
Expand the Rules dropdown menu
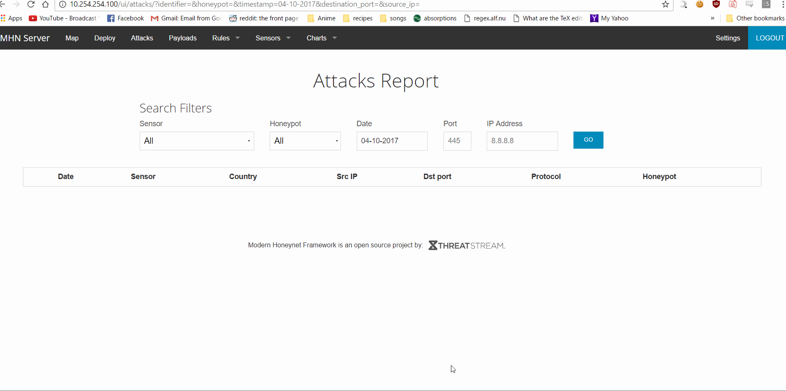tap(226, 38)
